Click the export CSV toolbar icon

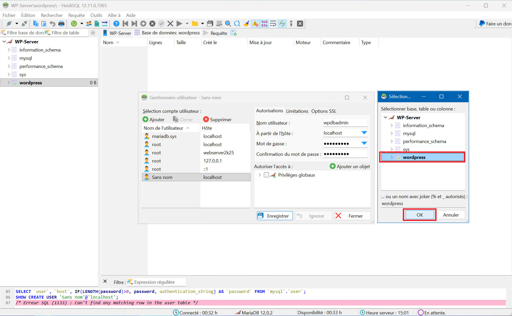(x=97, y=24)
